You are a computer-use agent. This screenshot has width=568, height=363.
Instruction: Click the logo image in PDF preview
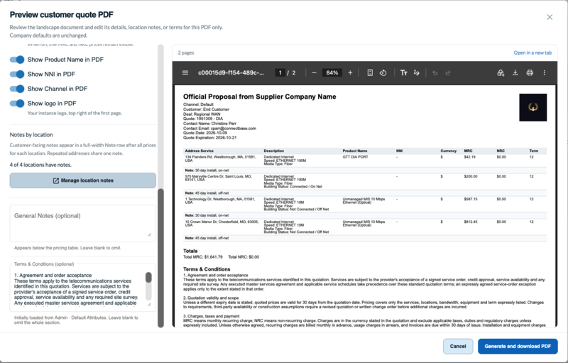click(533, 107)
